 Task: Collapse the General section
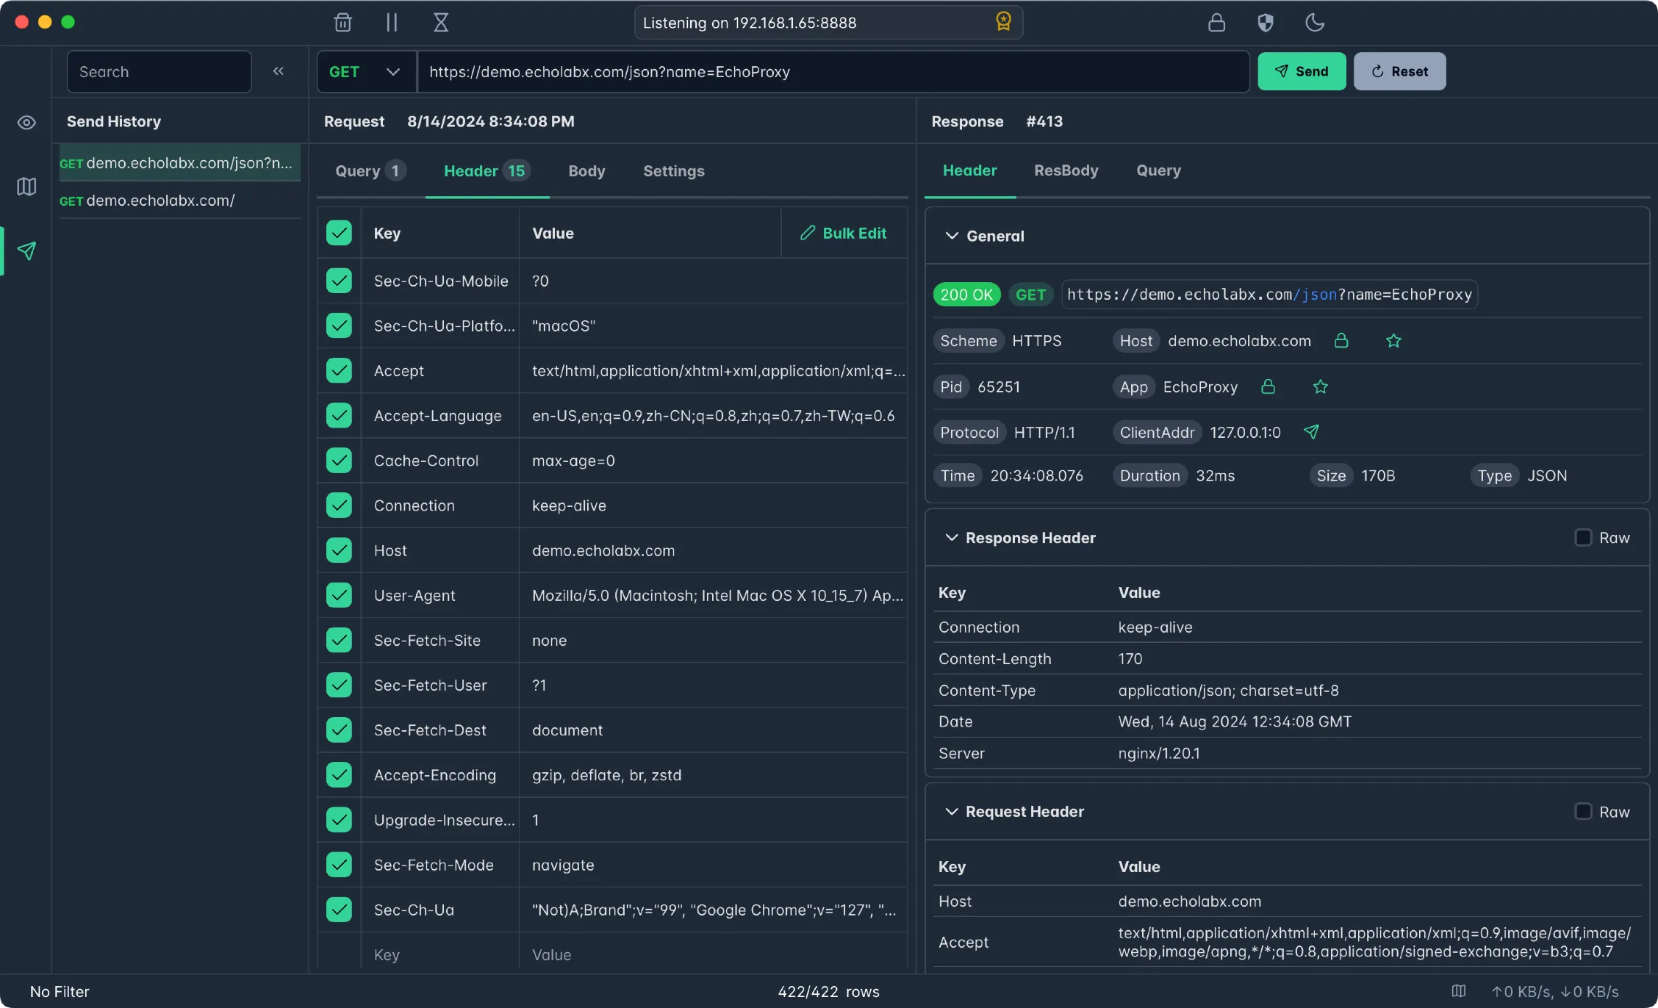(x=951, y=236)
